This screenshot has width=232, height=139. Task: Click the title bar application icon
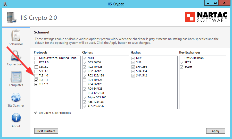5,4
